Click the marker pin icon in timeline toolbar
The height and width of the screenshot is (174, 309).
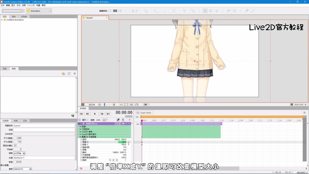pyautogui.click(x=123, y=120)
